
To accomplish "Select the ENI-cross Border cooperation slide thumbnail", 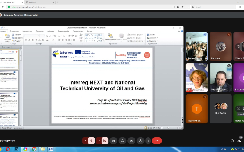I will pyautogui.click(x=9, y=120).
